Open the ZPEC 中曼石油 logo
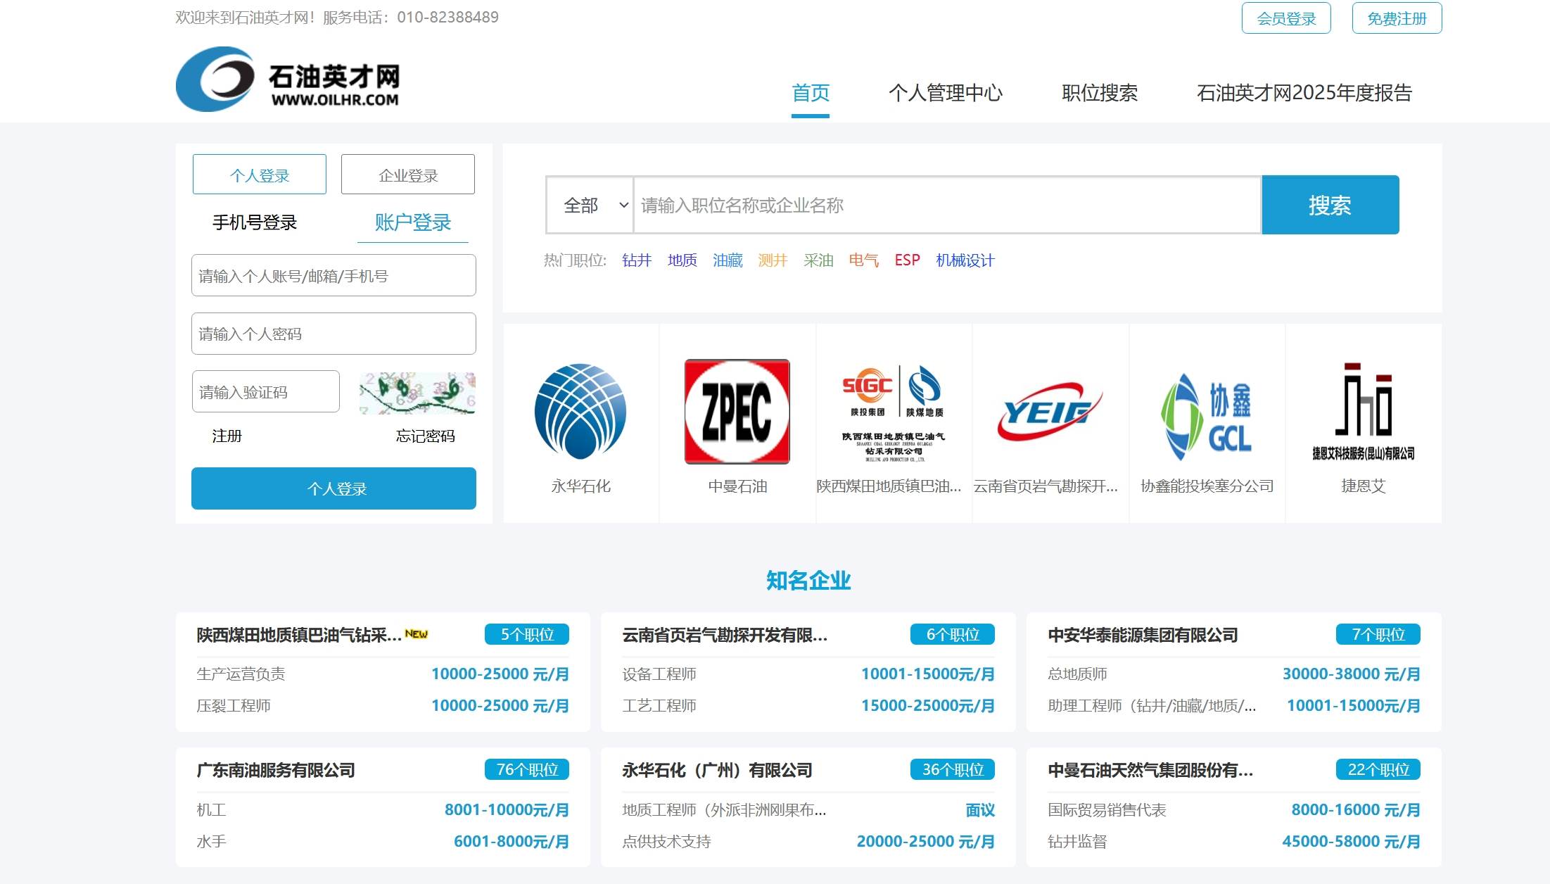 (737, 412)
